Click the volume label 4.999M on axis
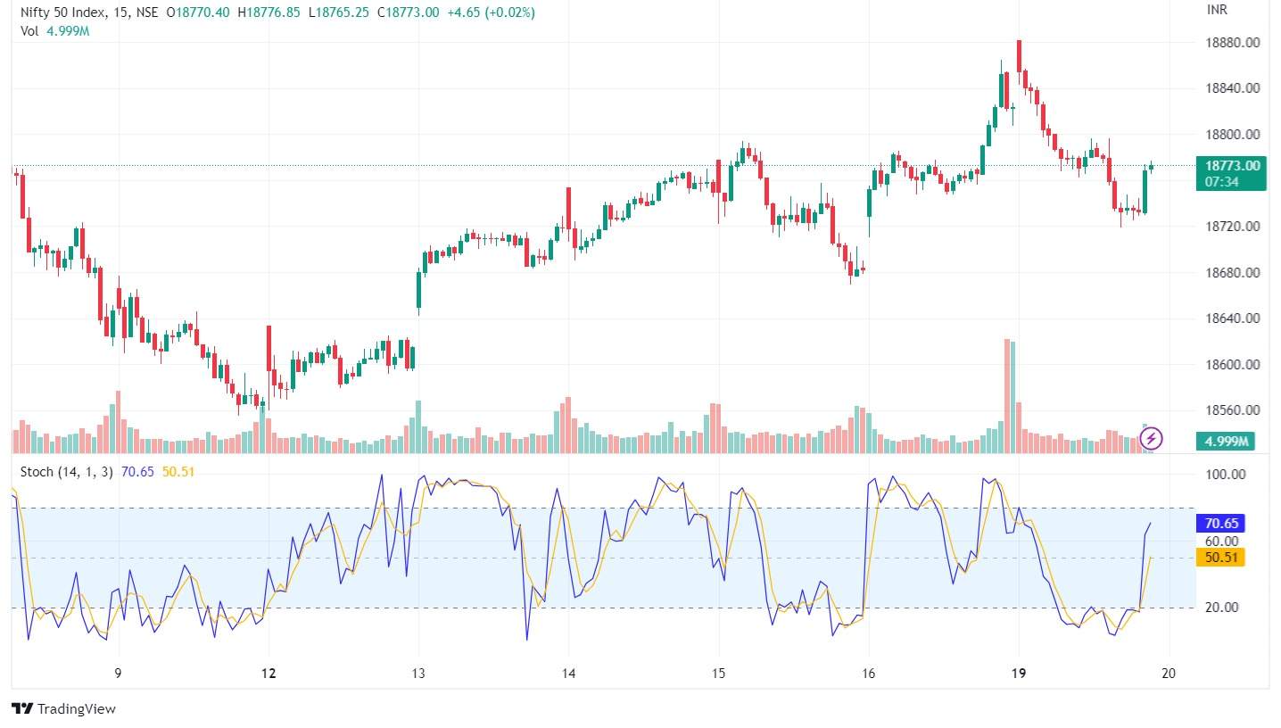Screen dimensions: 1281x728 [1227, 442]
